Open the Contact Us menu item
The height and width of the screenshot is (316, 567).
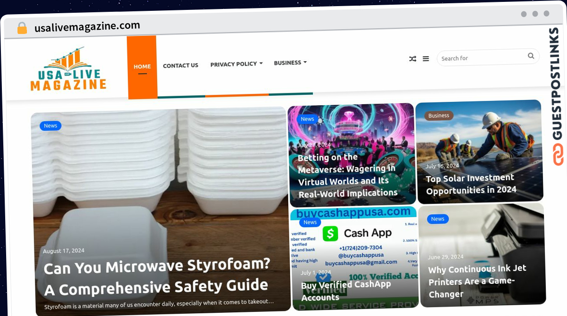[x=180, y=66]
